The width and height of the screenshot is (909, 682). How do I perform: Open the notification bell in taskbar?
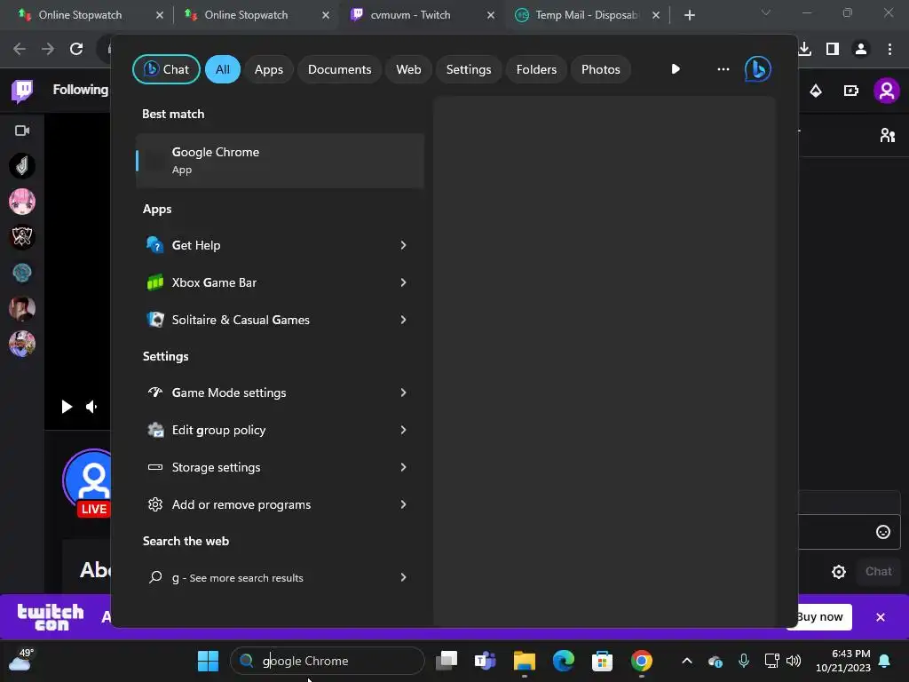(x=885, y=661)
